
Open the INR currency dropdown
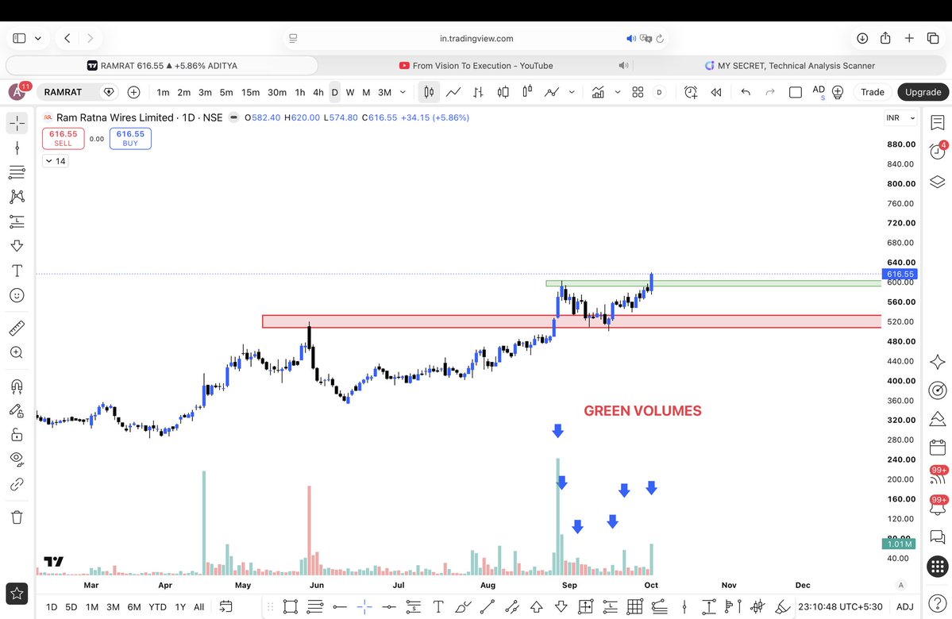(x=900, y=117)
